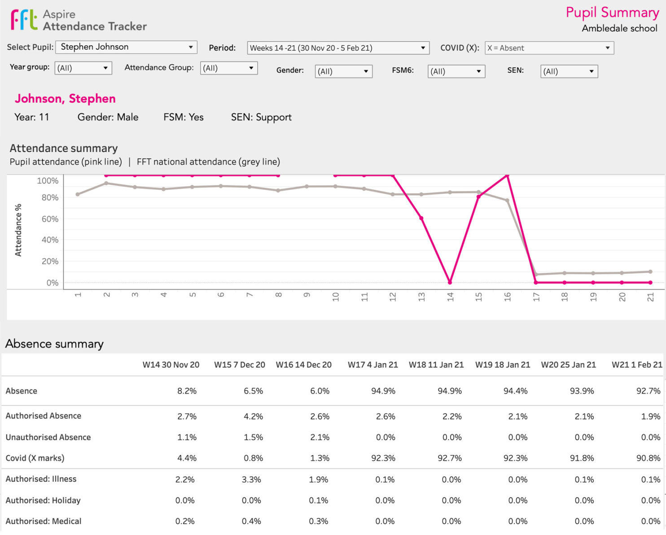Click the Authorised: Illness row label
Viewport: 666px width, 535px height.
point(41,479)
